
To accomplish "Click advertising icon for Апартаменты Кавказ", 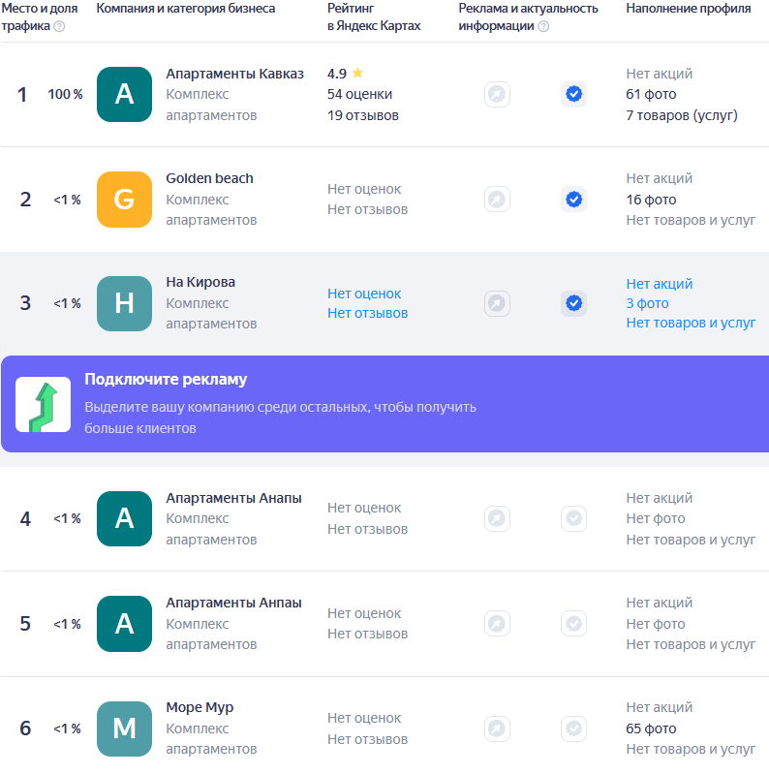I will point(497,94).
